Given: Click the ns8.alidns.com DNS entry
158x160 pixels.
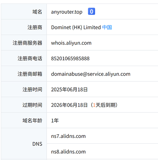Looking at the screenshot, I should 68,152.
